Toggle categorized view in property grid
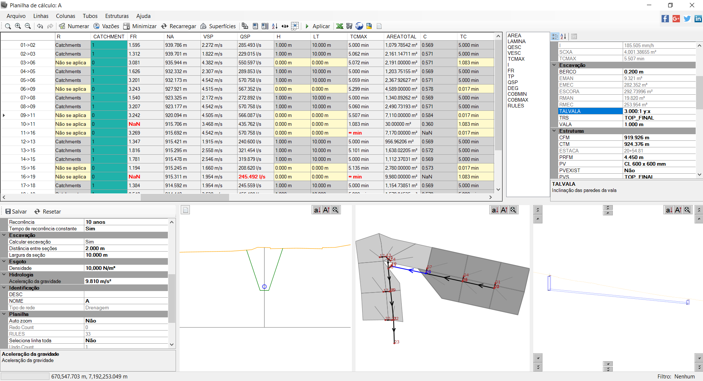 tap(555, 37)
